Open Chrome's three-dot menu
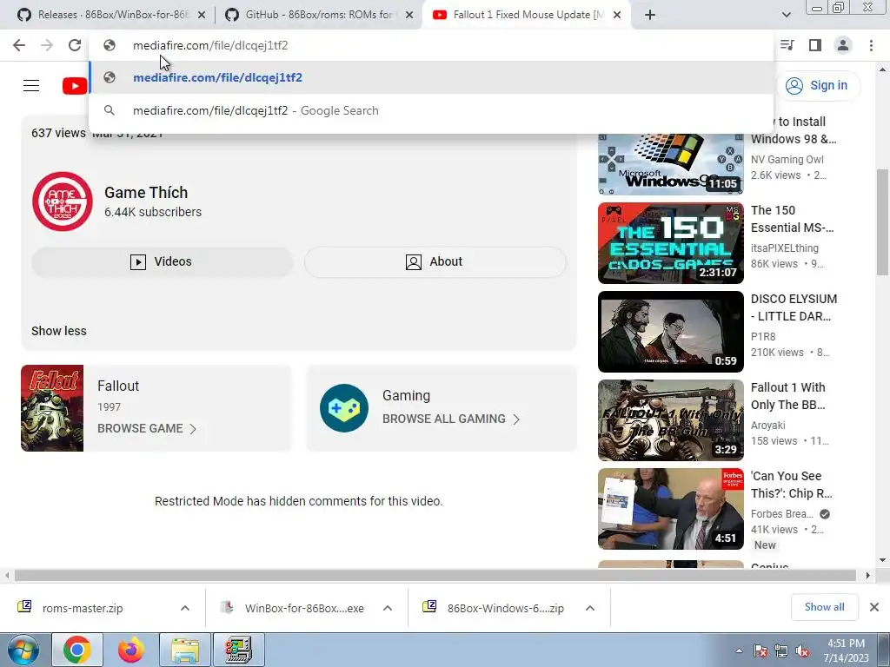 871,45
